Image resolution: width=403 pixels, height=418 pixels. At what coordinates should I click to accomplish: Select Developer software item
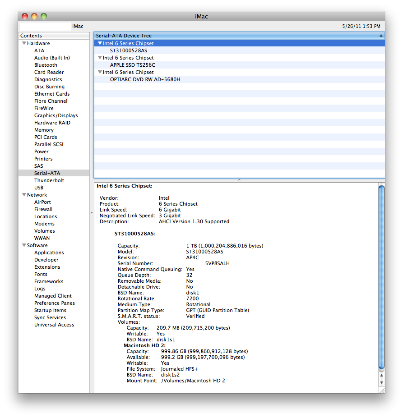tap(46, 259)
